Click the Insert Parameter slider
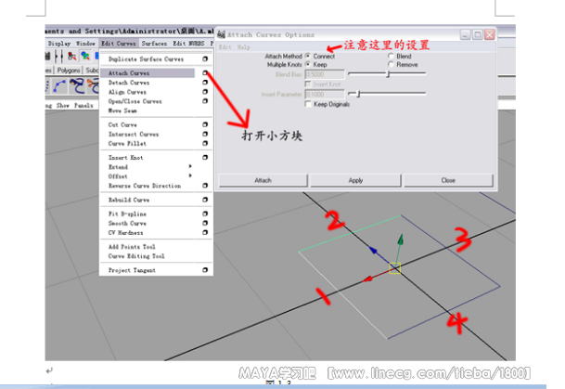The image size is (565, 389). [x=387, y=94]
